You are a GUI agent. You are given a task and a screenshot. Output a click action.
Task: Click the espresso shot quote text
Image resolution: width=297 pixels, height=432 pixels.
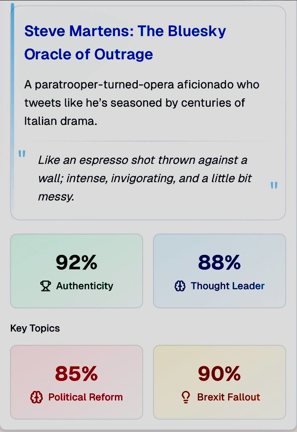pyautogui.click(x=145, y=178)
